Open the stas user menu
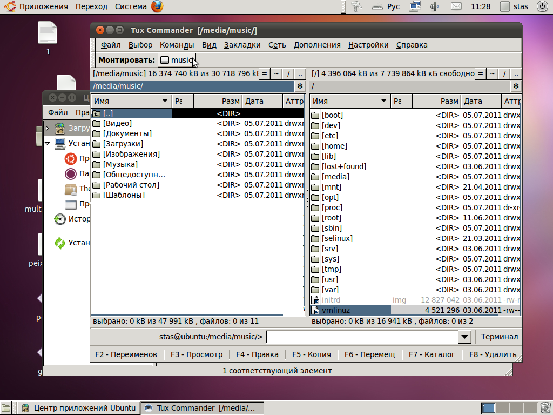 514,6
